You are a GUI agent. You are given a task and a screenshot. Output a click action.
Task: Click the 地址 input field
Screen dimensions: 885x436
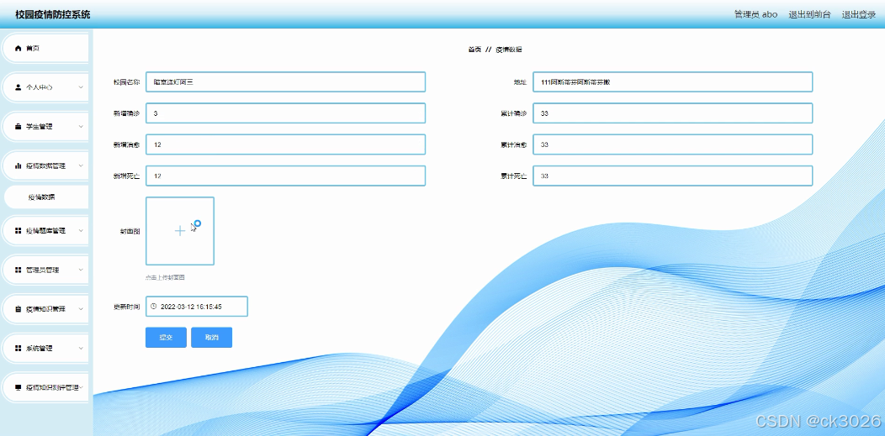(673, 81)
